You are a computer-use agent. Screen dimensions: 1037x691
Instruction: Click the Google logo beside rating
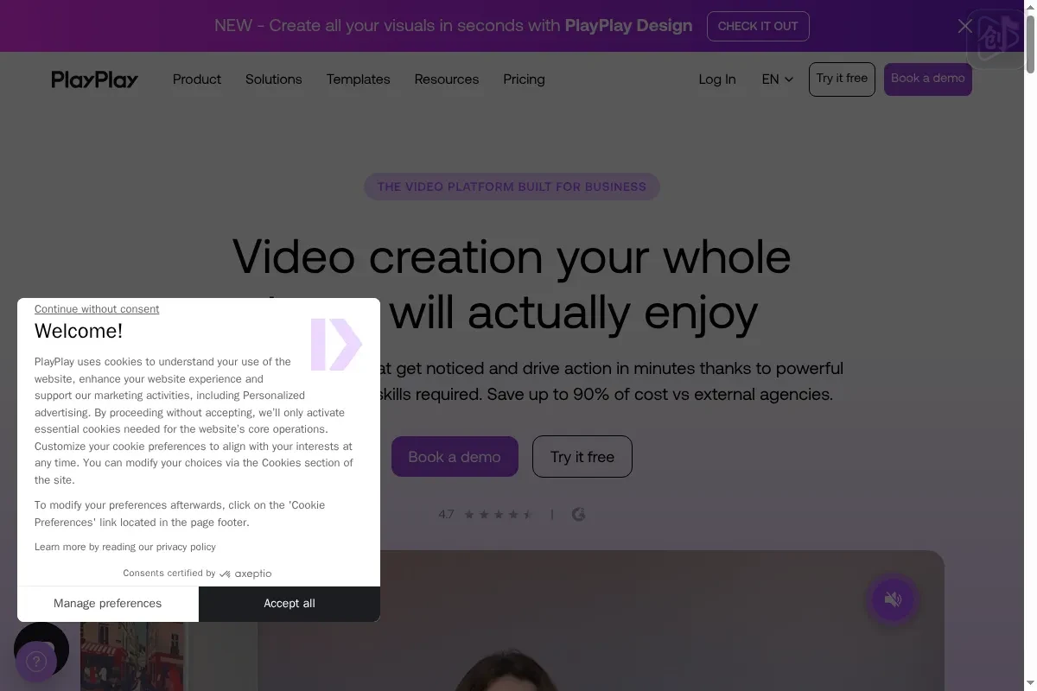578,515
